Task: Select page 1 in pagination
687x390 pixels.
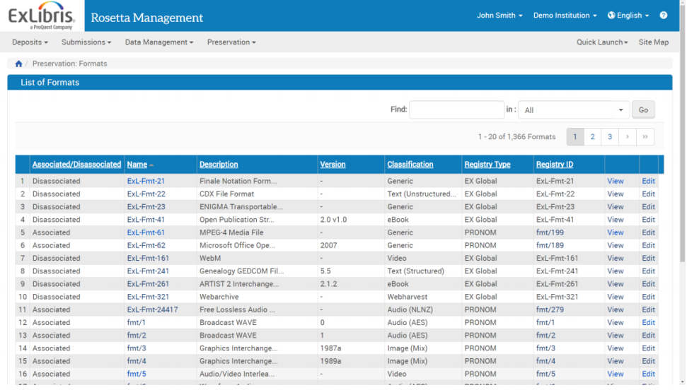Action: coord(575,137)
